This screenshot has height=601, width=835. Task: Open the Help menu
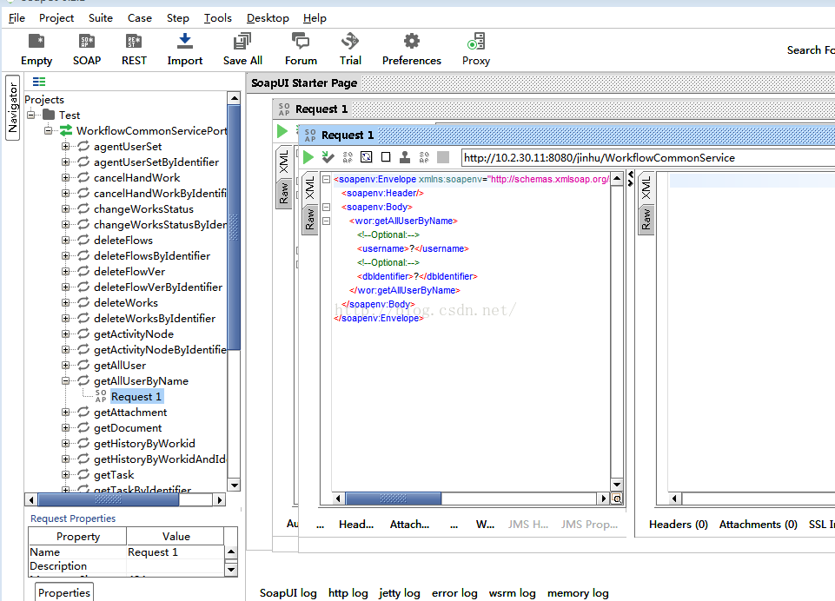pos(315,17)
